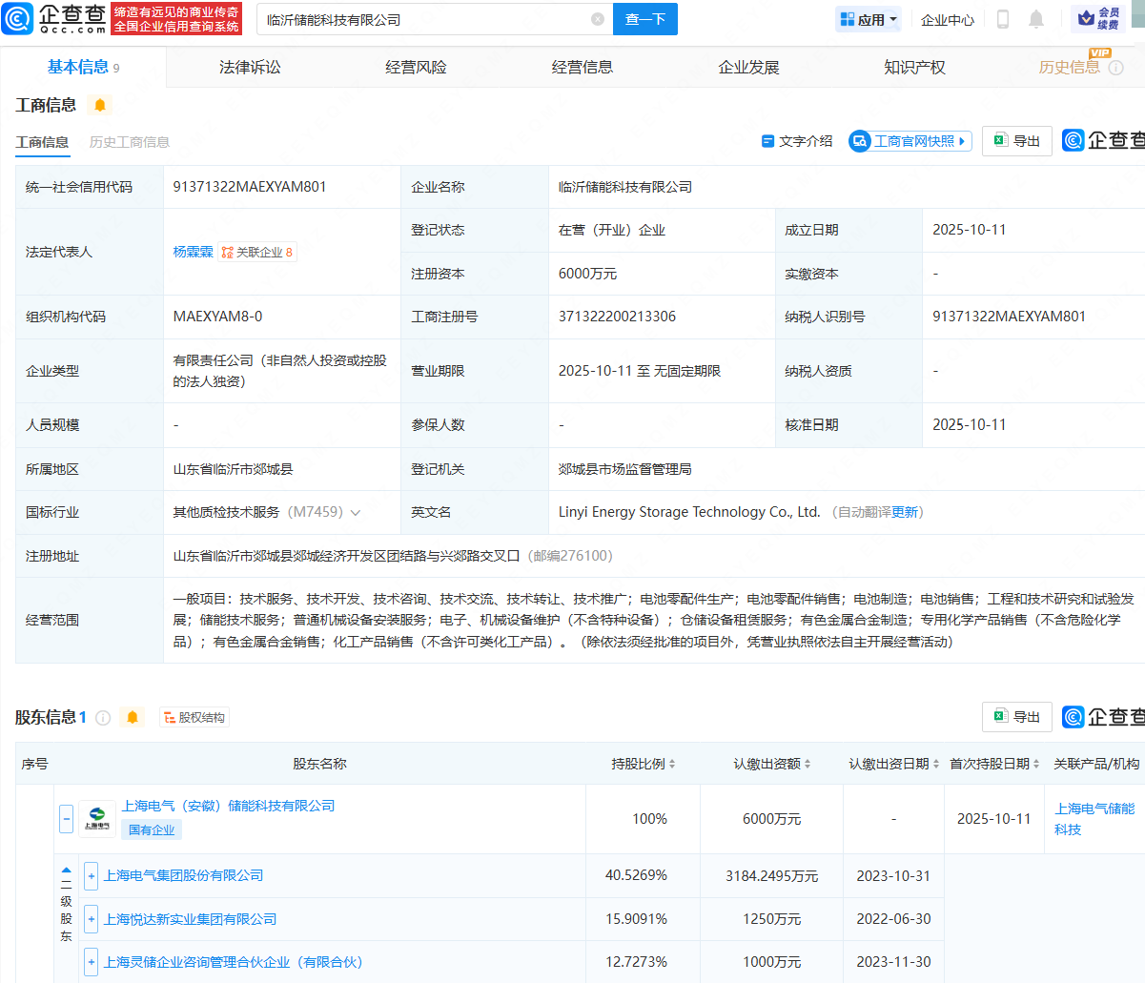This screenshot has width=1145, height=983.
Task: Open the 应用 dropdown menu
Action: (x=868, y=19)
